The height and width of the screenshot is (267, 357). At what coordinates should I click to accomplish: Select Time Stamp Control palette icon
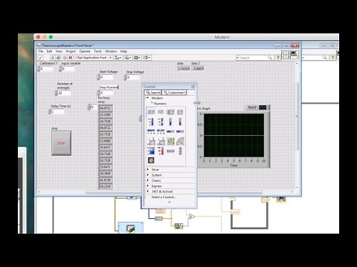click(x=170, y=112)
